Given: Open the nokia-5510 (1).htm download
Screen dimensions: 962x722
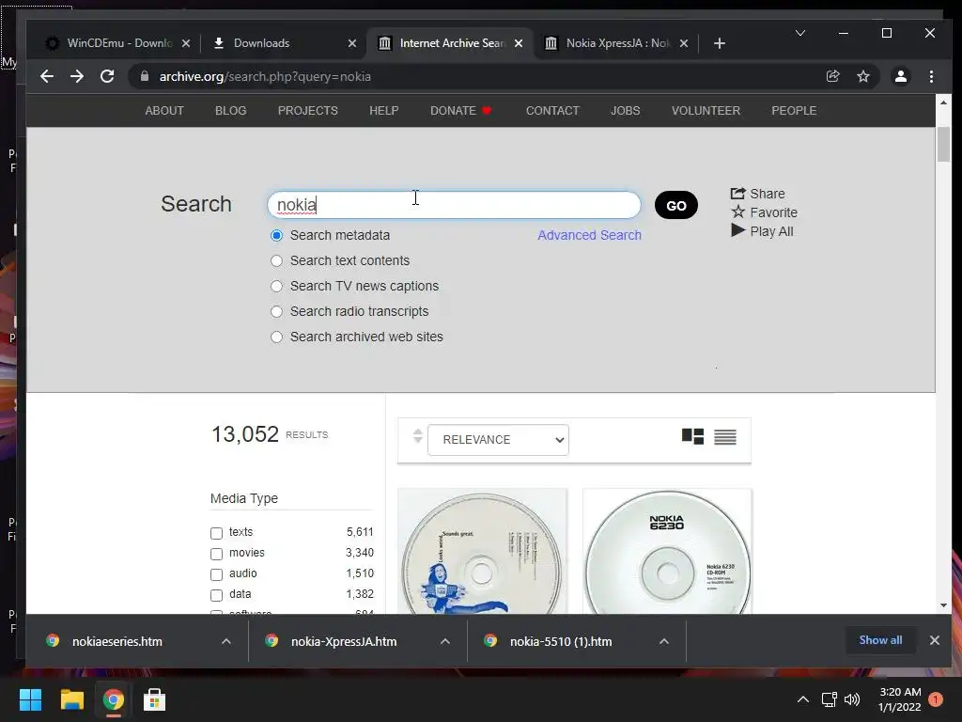Looking at the screenshot, I should (560, 641).
